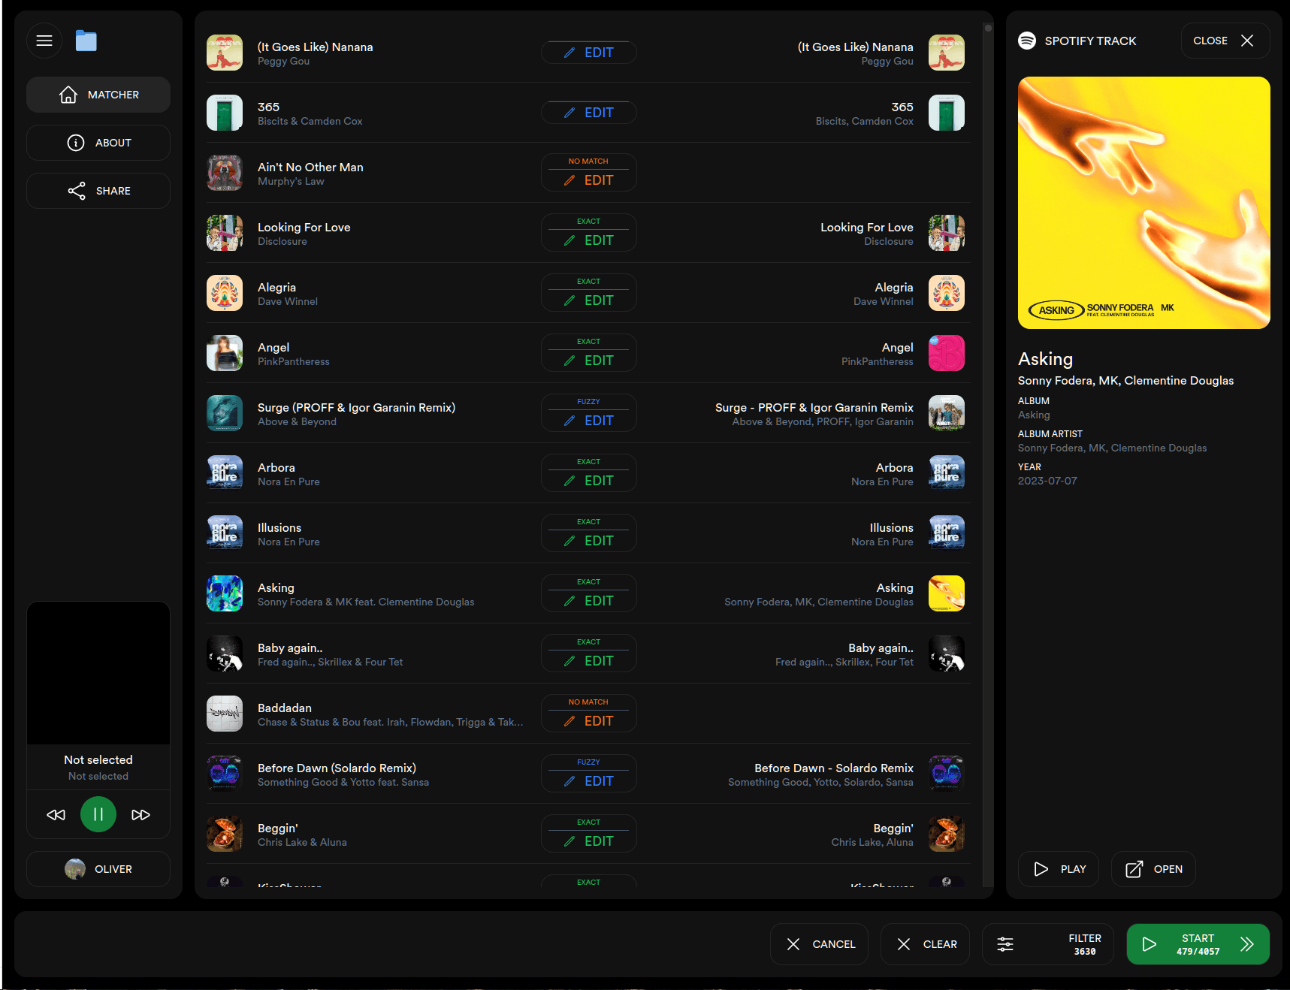
Task: Play the Asking Spotify track
Action: (x=1059, y=869)
